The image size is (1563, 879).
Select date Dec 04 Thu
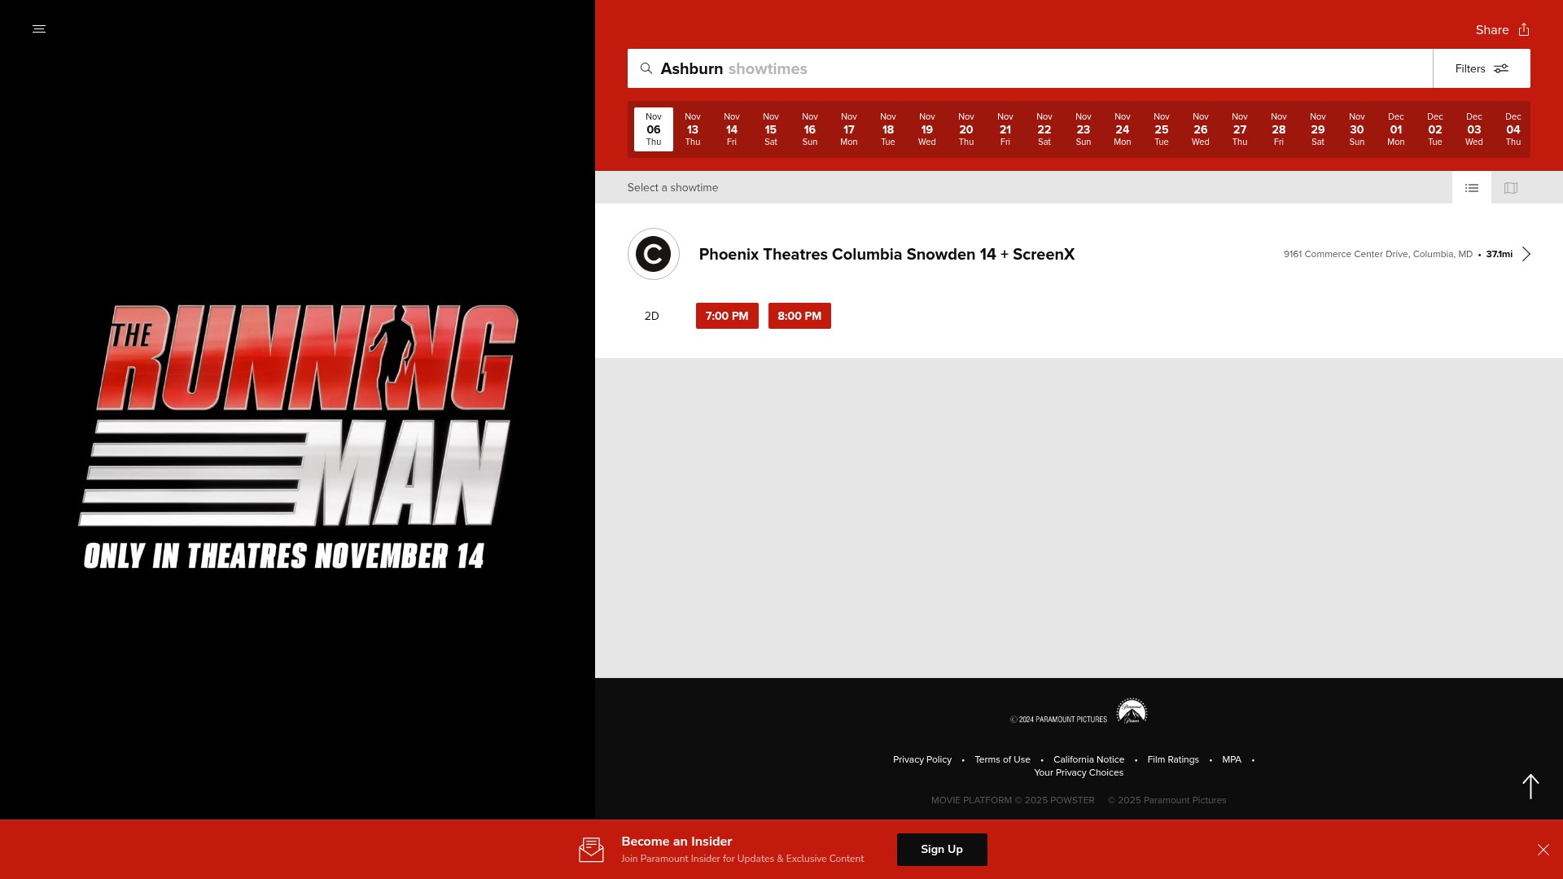click(1513, 129)
